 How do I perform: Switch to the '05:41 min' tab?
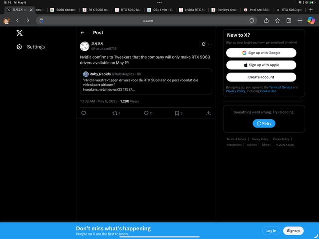pos(160,10)
